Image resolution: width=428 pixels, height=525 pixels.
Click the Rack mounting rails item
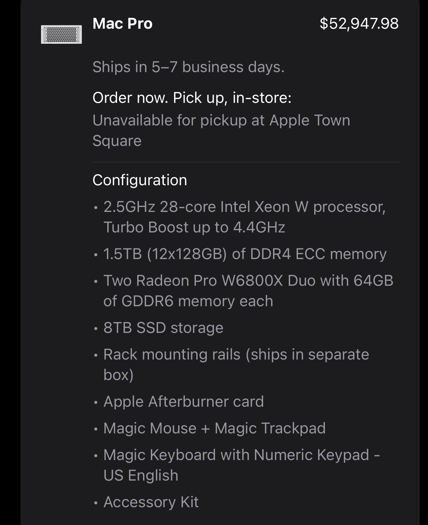(236, 354)
